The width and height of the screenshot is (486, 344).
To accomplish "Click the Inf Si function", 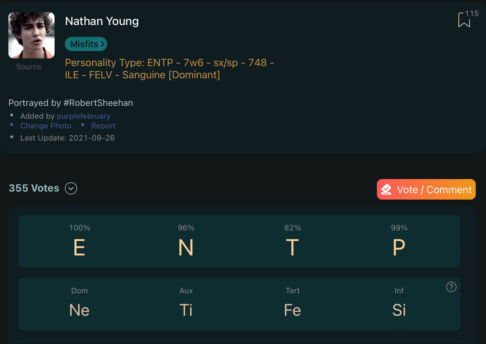I will tap(399, 303).
